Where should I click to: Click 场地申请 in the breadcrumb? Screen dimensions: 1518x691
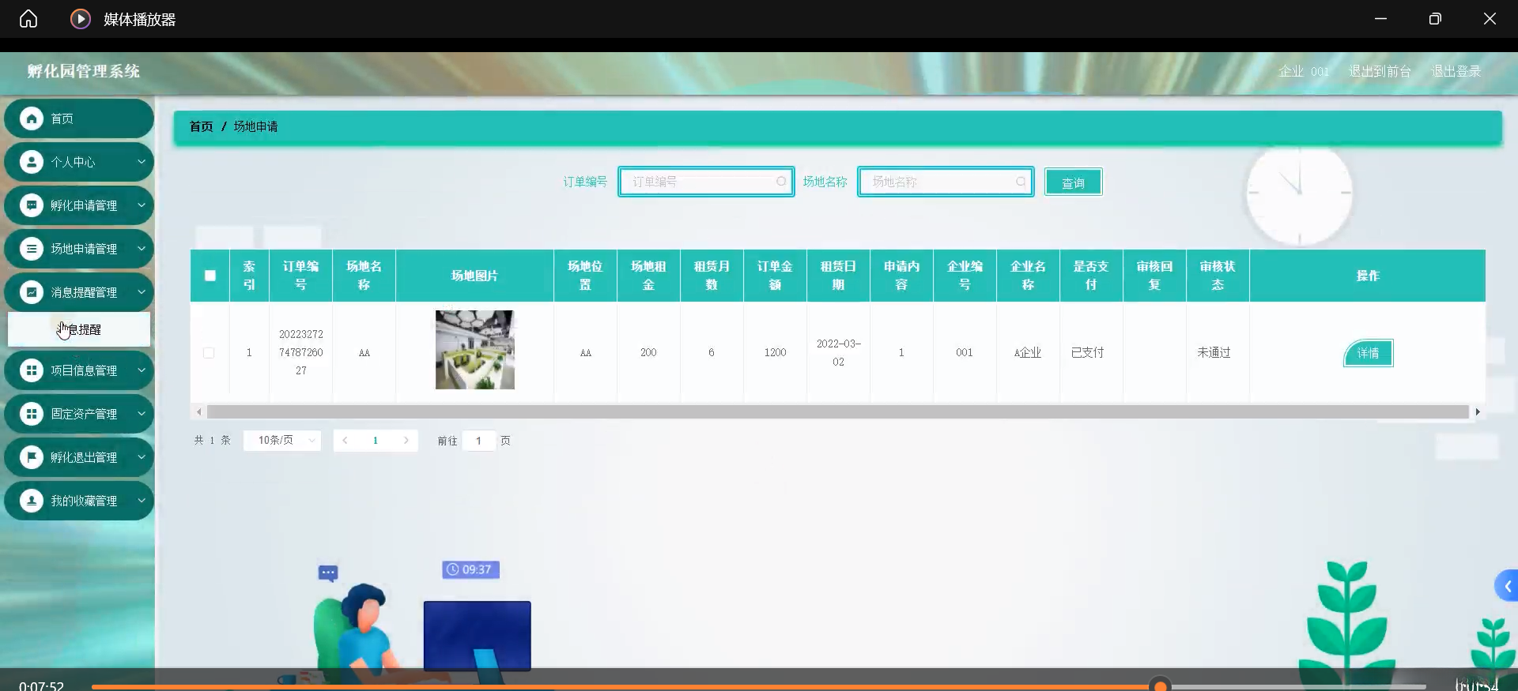[255, 126]
